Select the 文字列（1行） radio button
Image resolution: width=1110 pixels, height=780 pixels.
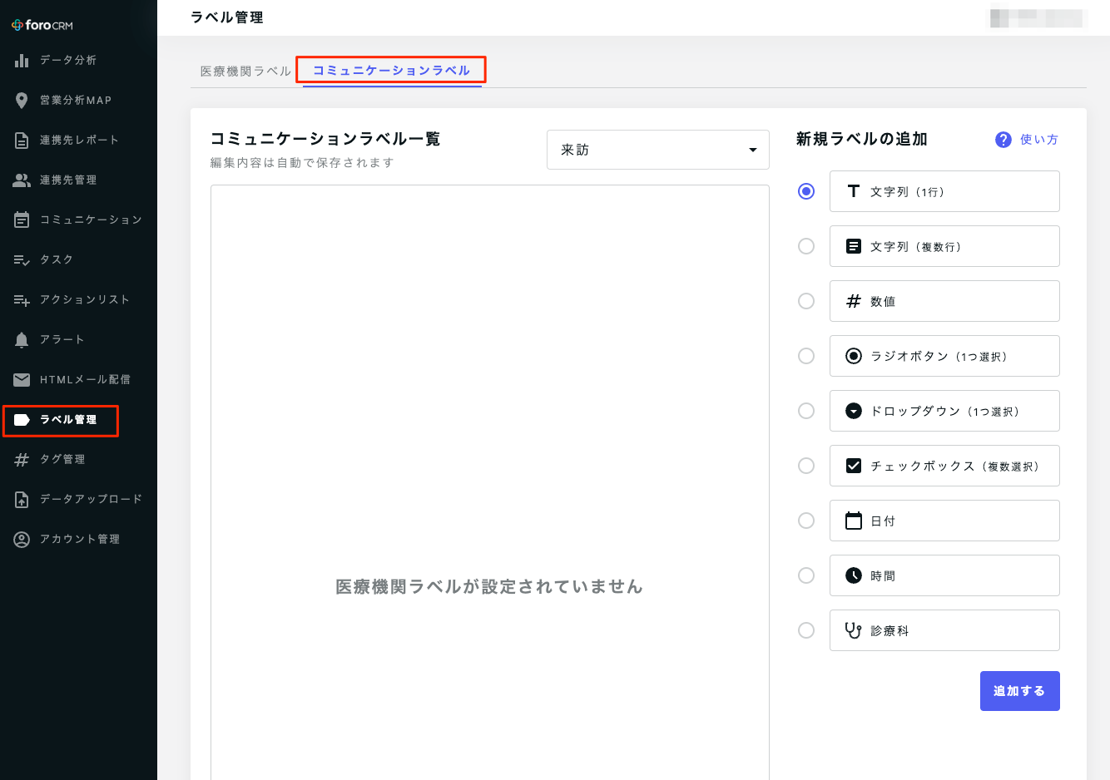806,191
